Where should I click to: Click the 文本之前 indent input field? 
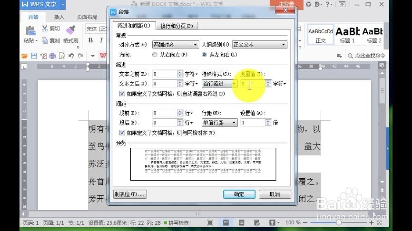point(165,74)
